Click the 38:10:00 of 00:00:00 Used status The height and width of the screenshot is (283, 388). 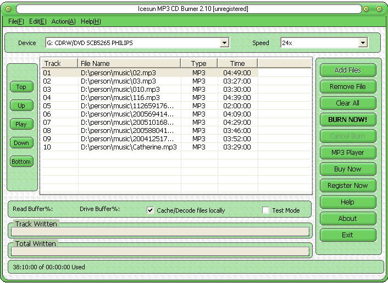pyautogui.click(x=49, y=267)
